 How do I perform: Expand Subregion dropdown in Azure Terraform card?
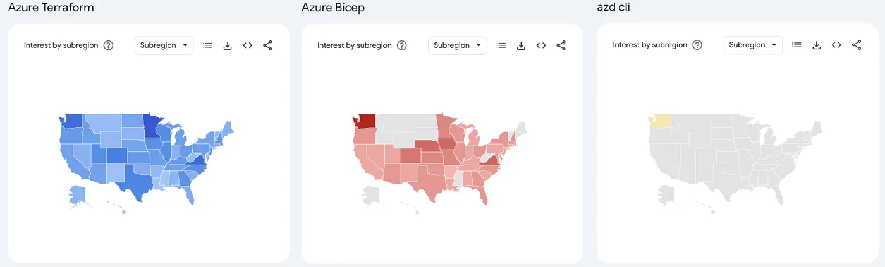click(x=164, y=45)
